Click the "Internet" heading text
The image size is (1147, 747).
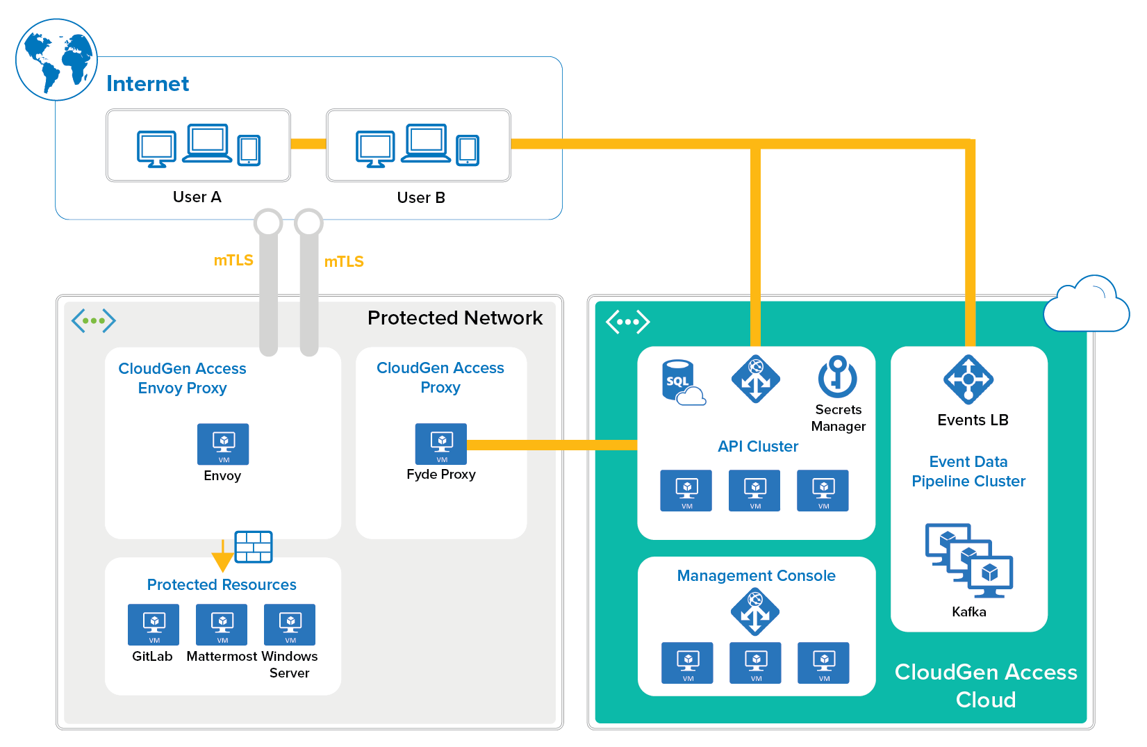point(147,83)
